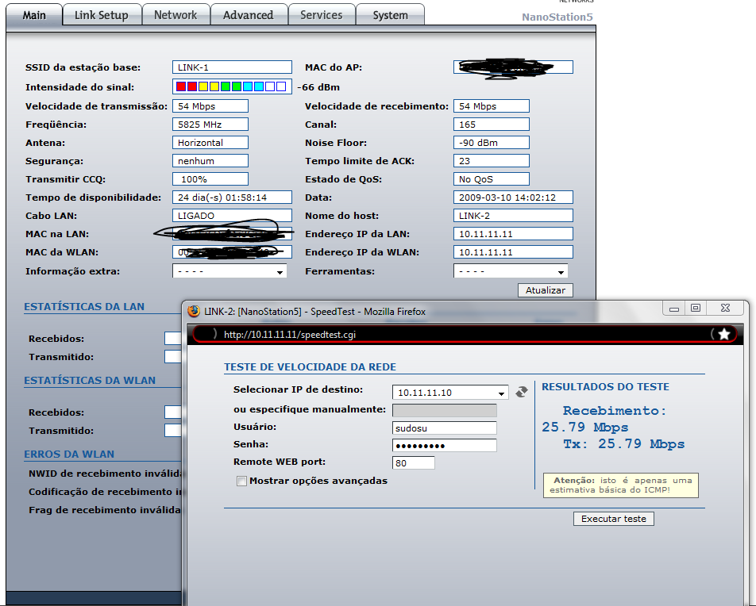Screen dimensions: 756x606
Task: Click the Canal value 165
Action: coord(492,125)
